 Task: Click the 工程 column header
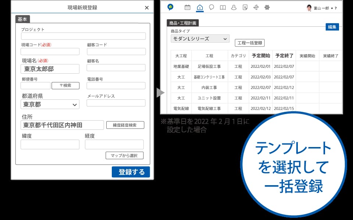point(209,56)
